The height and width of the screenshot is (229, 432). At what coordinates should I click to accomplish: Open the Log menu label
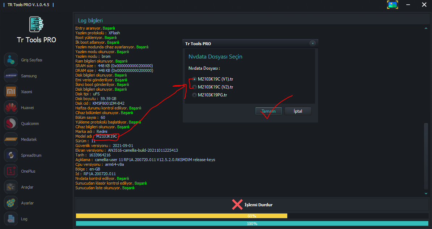[24, 219]
